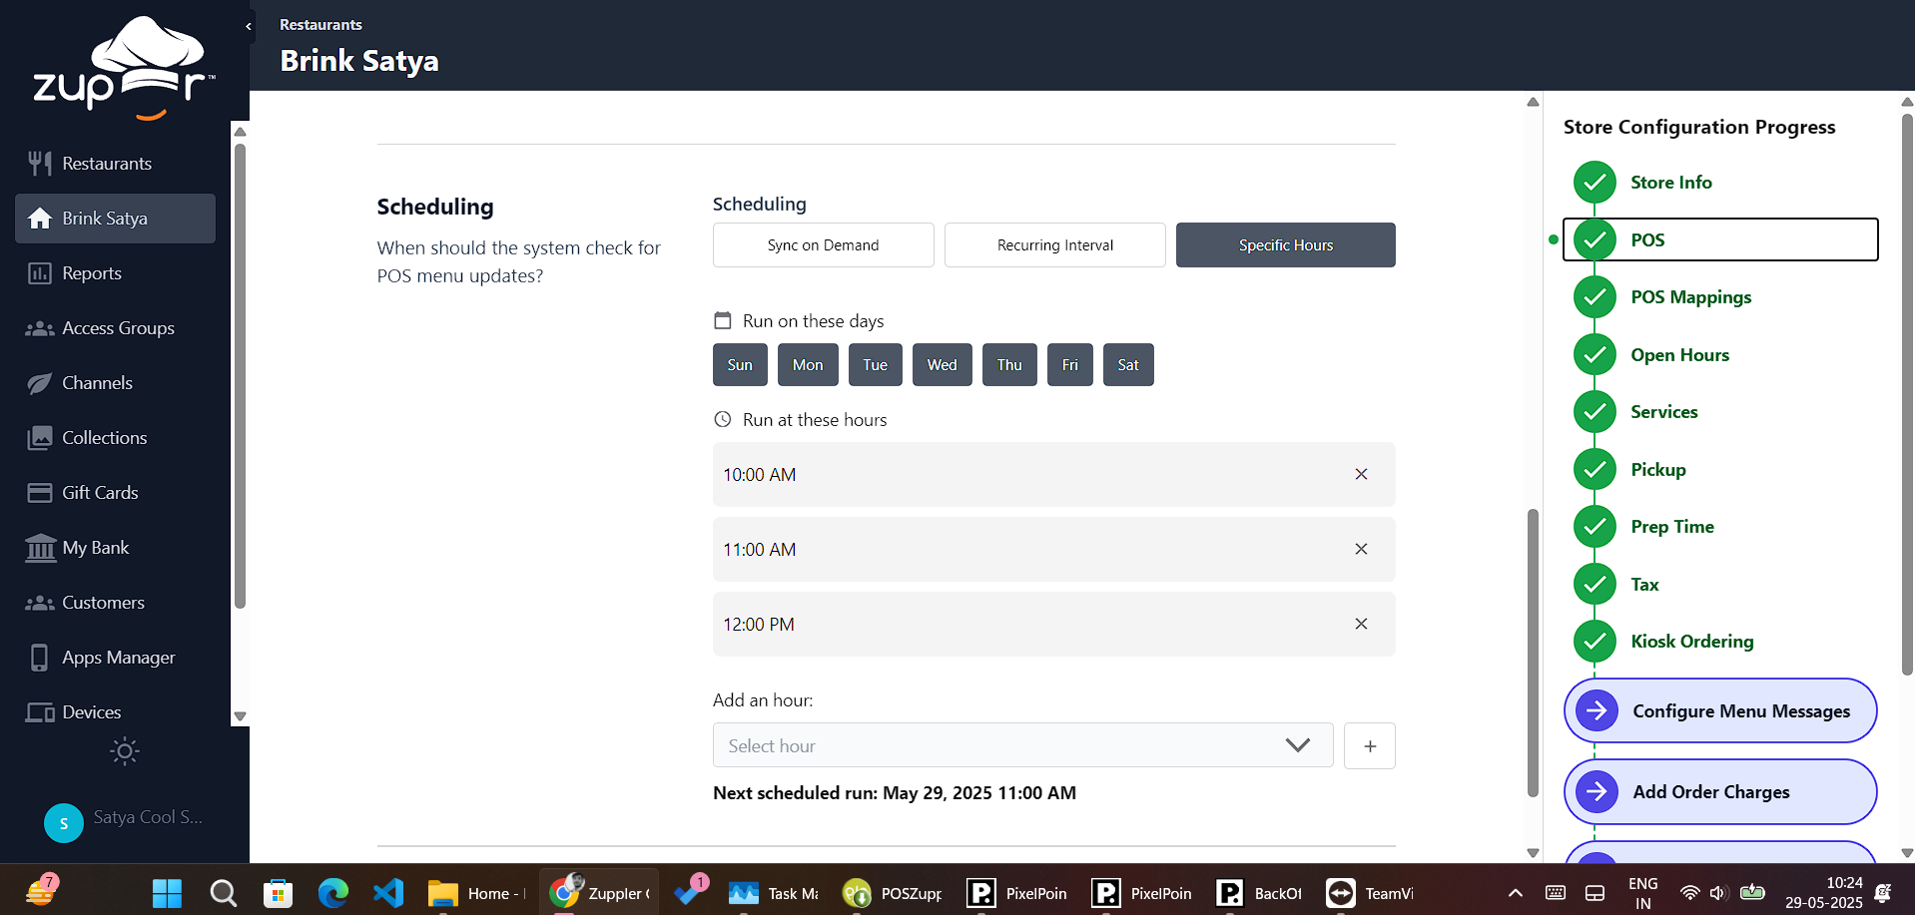Remove the 12:00 PM scheduled hour
The width and height of the screenshot is (1915, 915).
point(1361,624)
